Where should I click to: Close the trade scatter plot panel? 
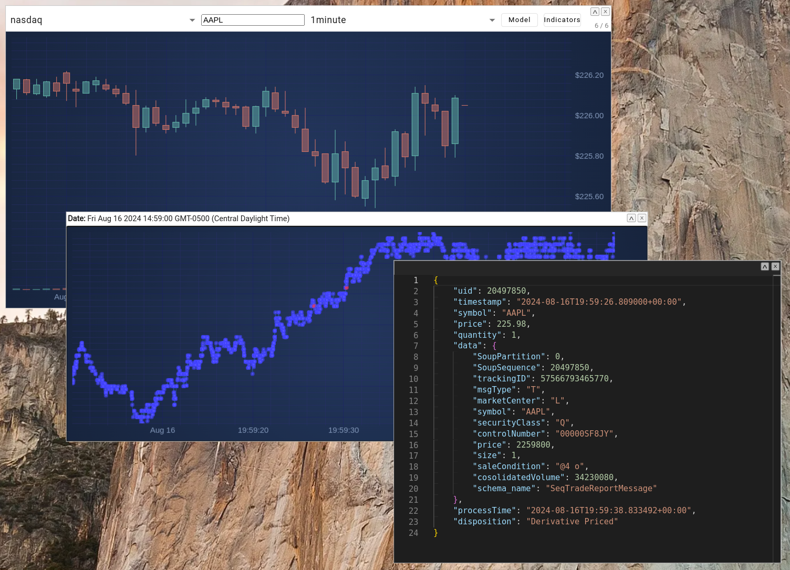(x=642, y=218)
